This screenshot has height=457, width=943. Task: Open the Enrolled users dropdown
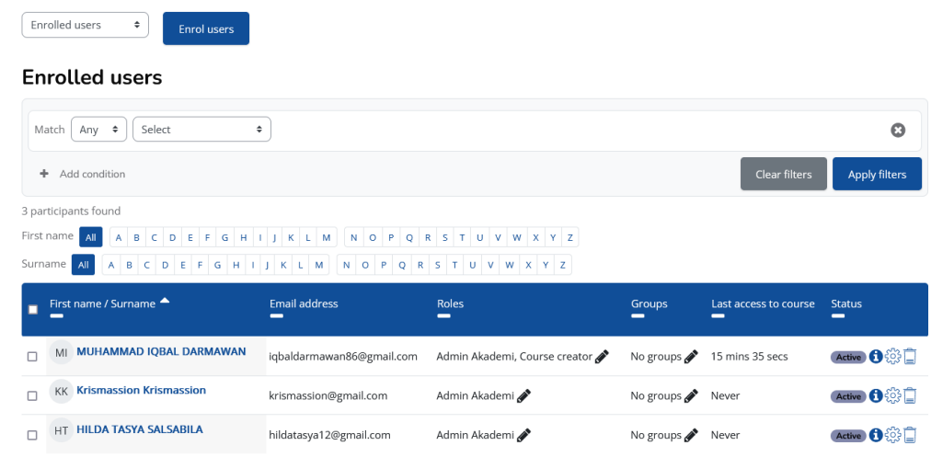(x=85, y=25)
